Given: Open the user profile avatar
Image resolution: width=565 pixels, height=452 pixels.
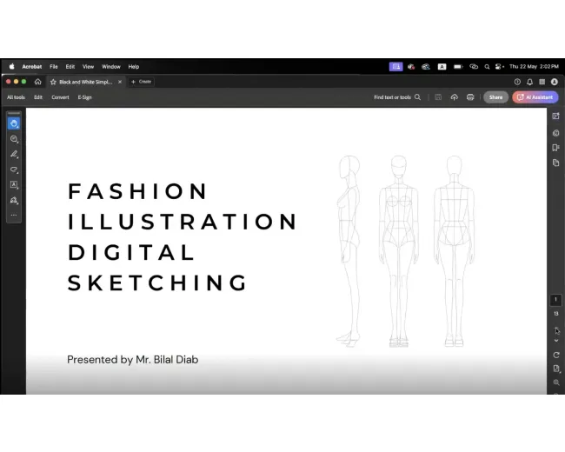Looking at the screenshot, I should tap(555, 82).
